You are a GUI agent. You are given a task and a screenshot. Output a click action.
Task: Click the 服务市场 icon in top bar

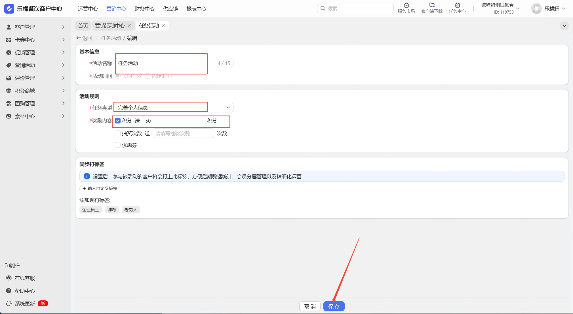tap(406, 5)
